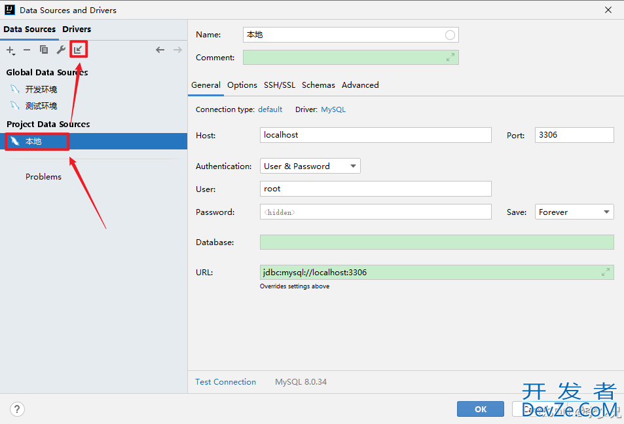Click into the Host field showing localhost

point(376,135)
